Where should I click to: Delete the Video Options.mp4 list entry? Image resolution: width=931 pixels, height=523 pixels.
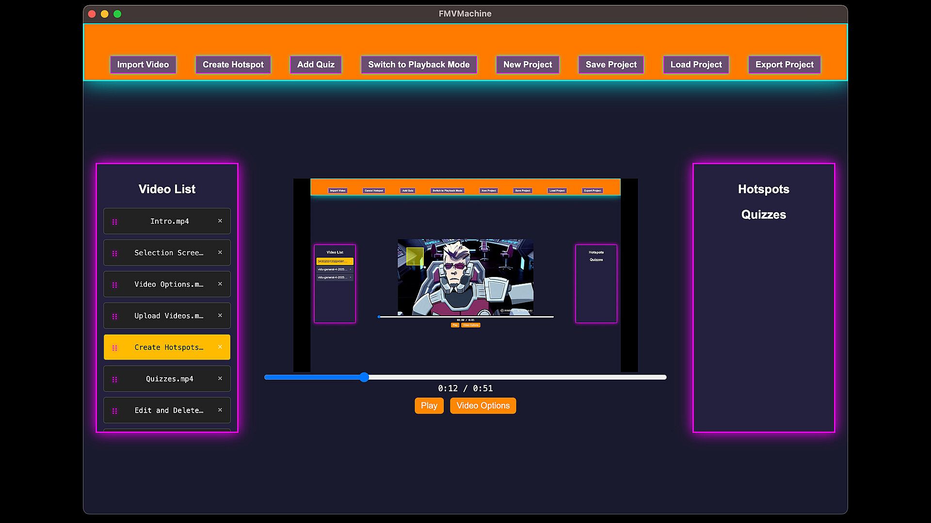[220, 284]
